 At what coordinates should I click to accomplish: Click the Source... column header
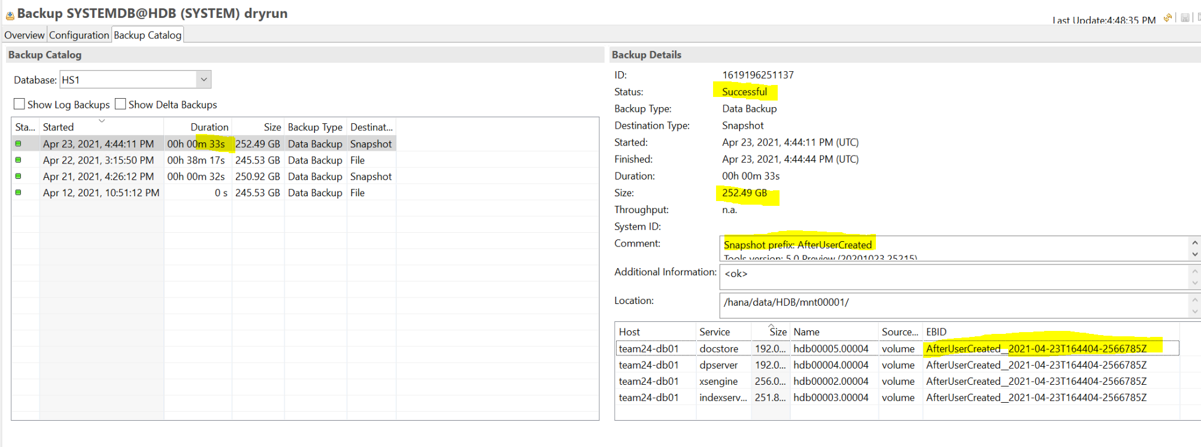coord(900,332)
